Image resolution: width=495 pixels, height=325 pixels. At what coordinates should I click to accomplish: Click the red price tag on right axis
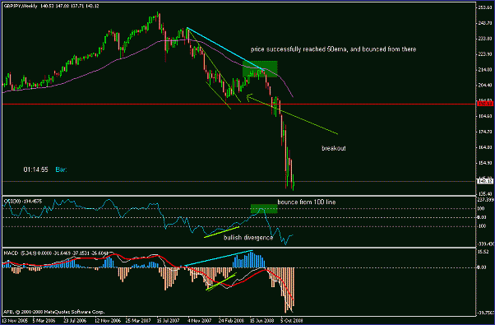(485, 104)
